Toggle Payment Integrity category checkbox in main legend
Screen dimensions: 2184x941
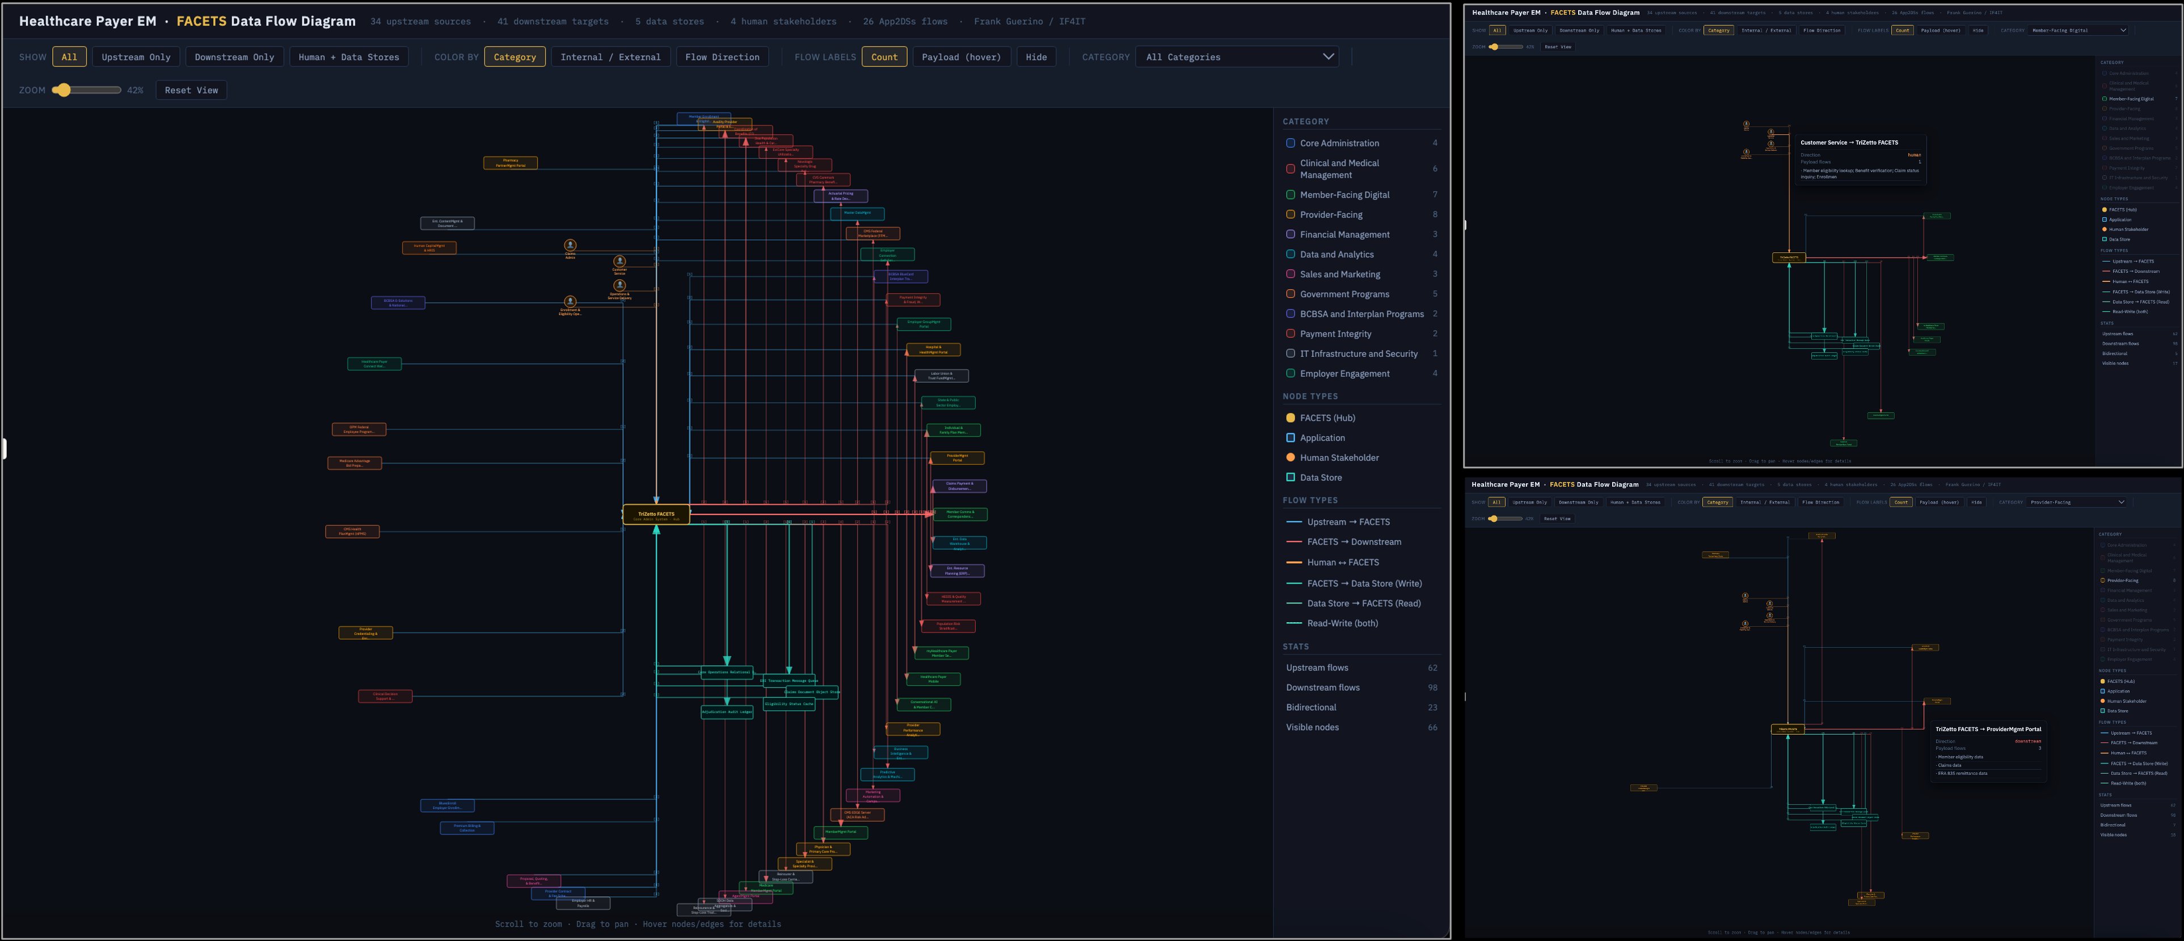1291,334
